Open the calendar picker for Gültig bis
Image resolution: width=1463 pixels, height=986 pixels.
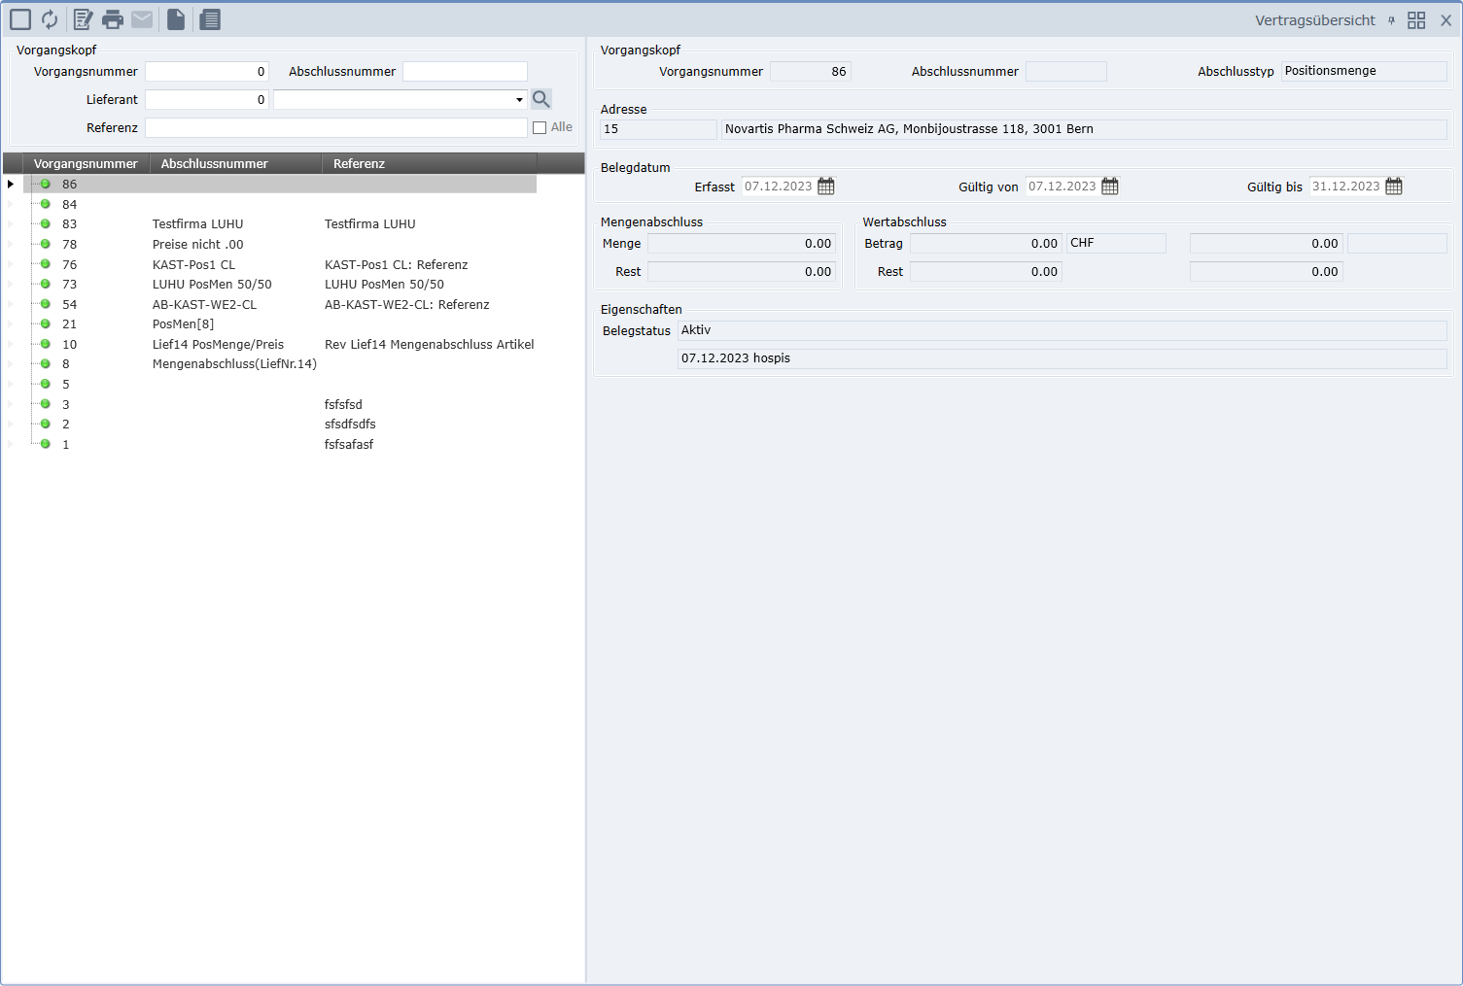[1394, 187]
